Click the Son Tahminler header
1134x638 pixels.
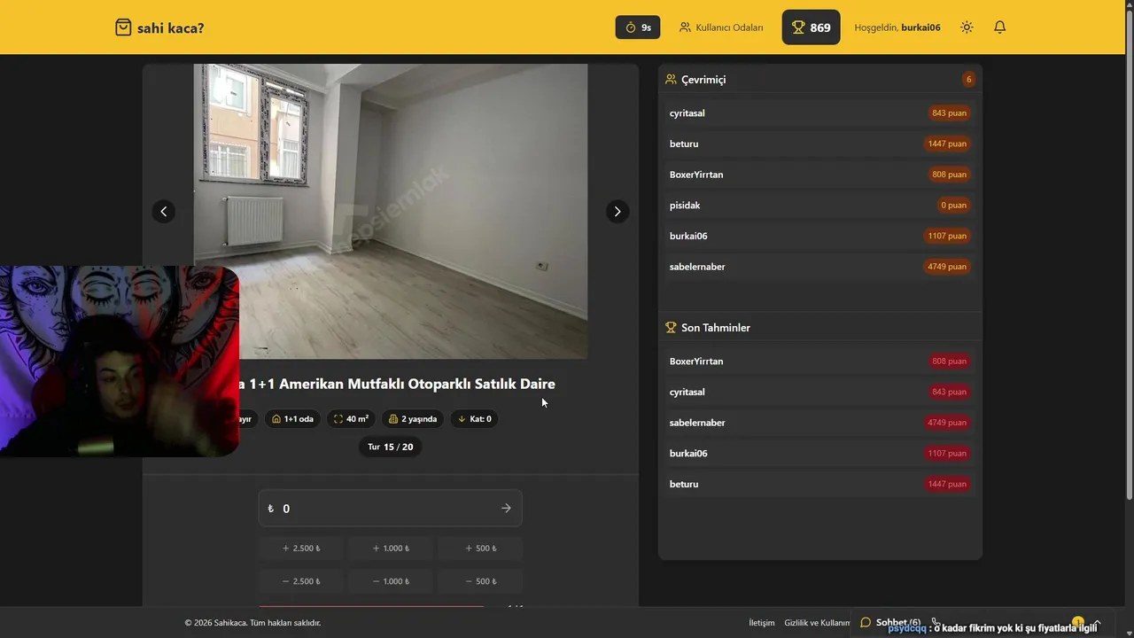708,328
